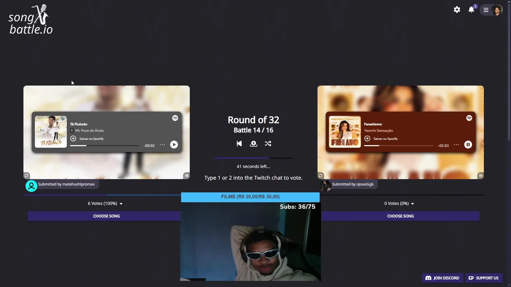This screenshot has height=287, width=511.
Task: Choose the right song Fanatismo
Action: 400,216
